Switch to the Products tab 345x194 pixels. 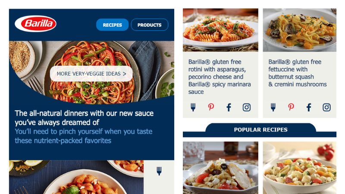150,25
